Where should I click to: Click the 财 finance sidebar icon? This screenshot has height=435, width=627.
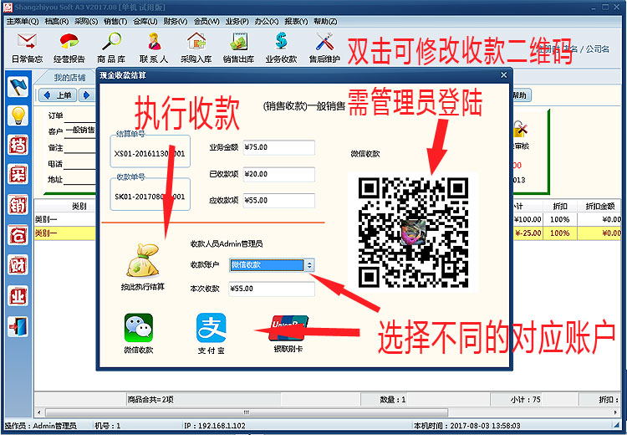pos(18,264)
